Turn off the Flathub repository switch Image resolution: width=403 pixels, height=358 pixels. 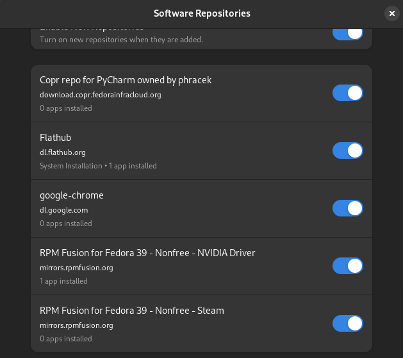(347, 151)
